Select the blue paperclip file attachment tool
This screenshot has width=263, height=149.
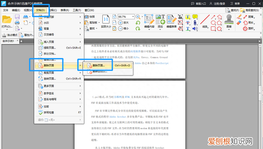point(195,23)
